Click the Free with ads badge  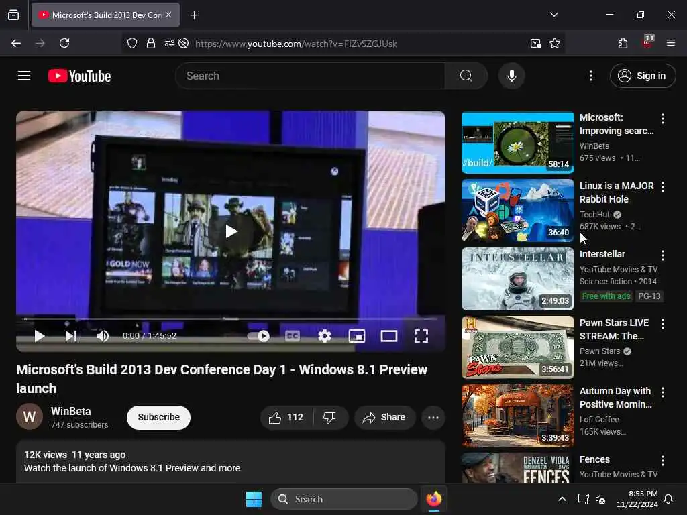click(606, 296)
